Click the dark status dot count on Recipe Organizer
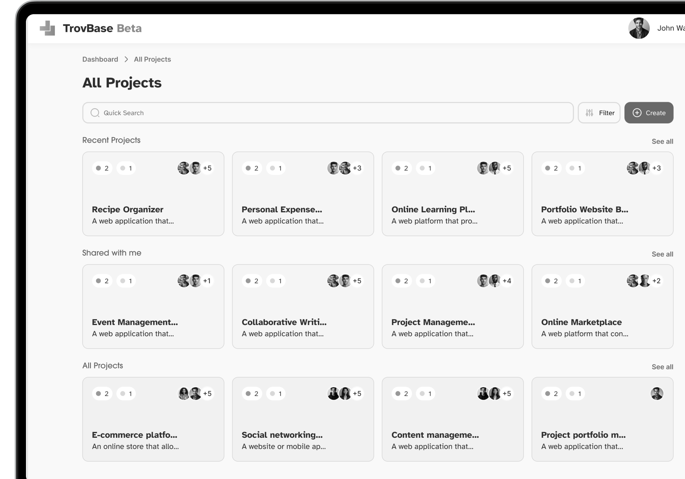Viewport: 685px width, 479px height. [x=102, y=168]
